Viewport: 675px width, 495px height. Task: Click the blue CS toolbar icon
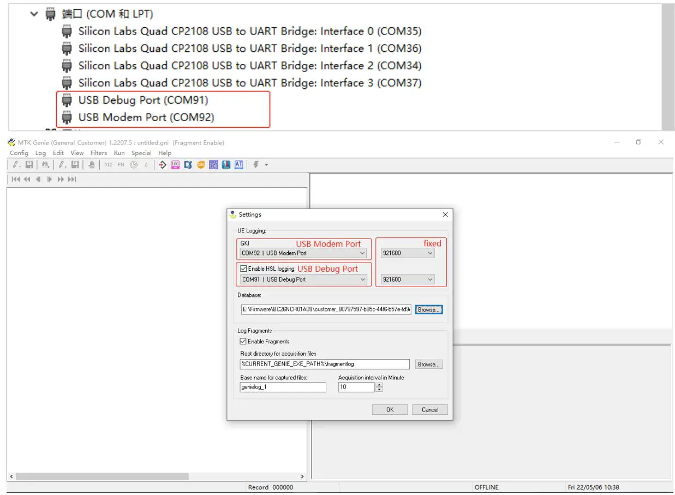pyautogui.click(x=188, y=164)
